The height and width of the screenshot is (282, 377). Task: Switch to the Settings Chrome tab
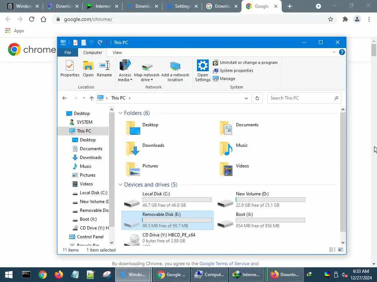coord(182,6)
